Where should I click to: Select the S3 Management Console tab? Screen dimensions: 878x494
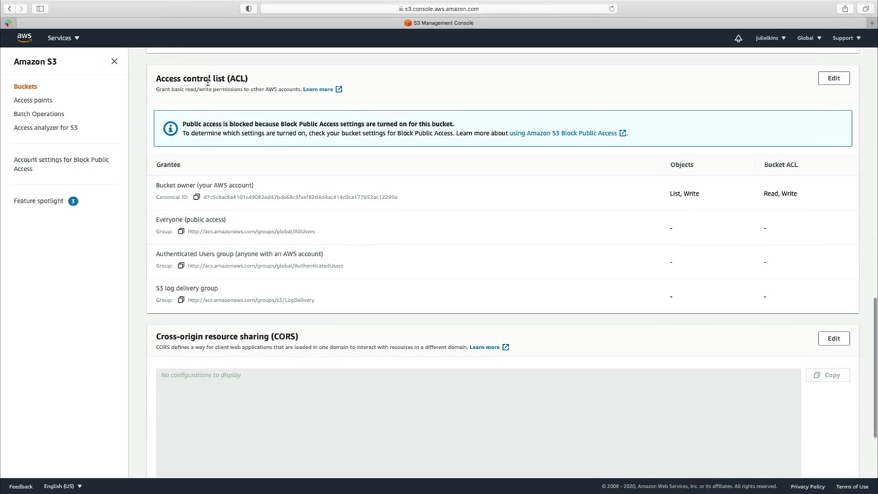(x=439, y=23)
